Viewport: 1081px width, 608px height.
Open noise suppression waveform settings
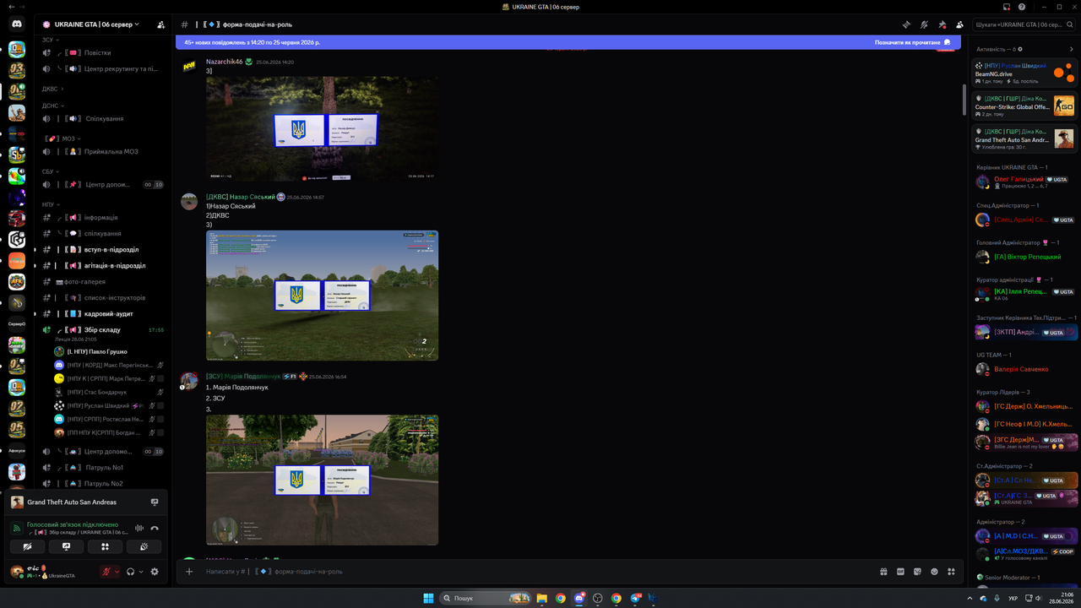pyautogui.click(x=139, y=529)
